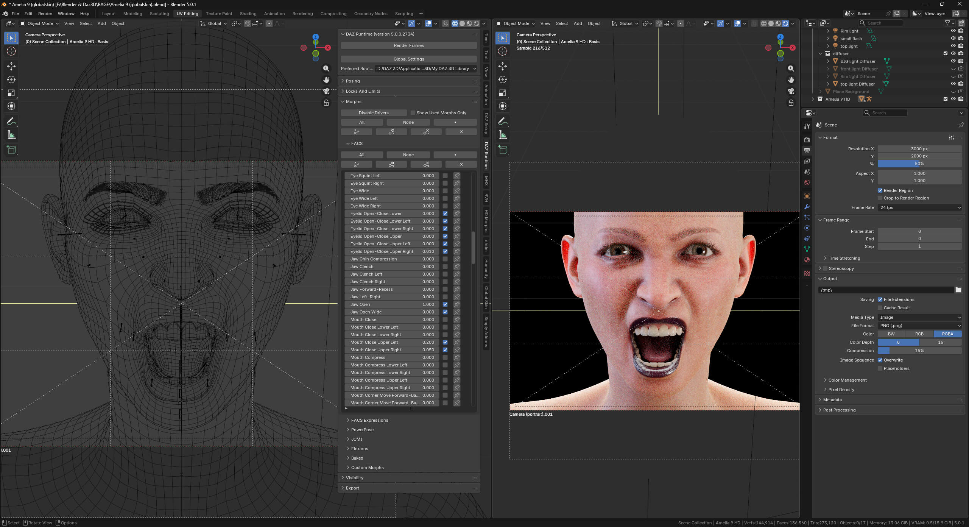Toggle File Extensions checkbox

(880, 299)
